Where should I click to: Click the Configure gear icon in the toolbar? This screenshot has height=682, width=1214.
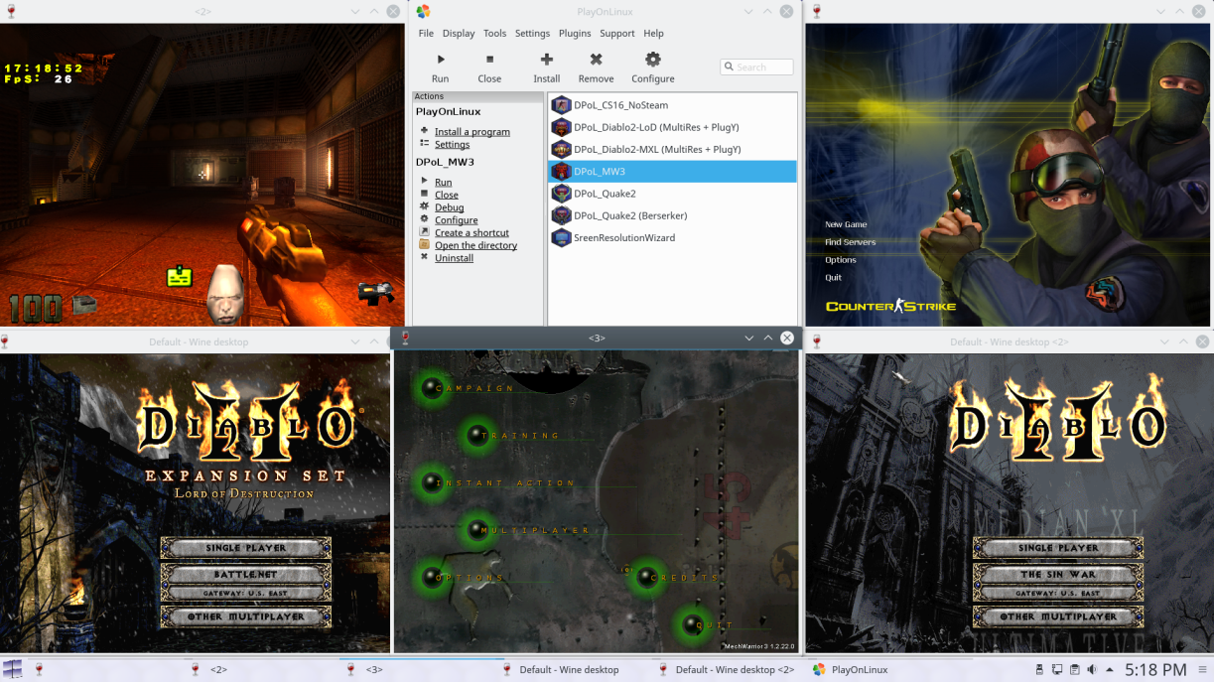coord(652,60)
